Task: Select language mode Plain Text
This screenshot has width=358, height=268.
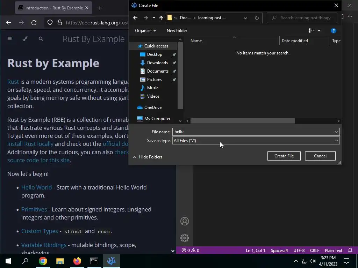Action: click(x=333, y=251)
